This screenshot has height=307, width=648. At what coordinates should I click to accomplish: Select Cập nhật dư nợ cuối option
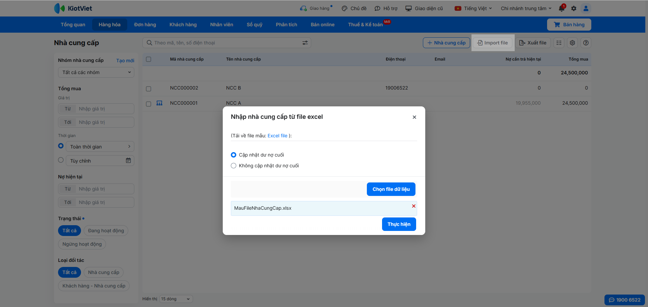(x=234, y=155)
